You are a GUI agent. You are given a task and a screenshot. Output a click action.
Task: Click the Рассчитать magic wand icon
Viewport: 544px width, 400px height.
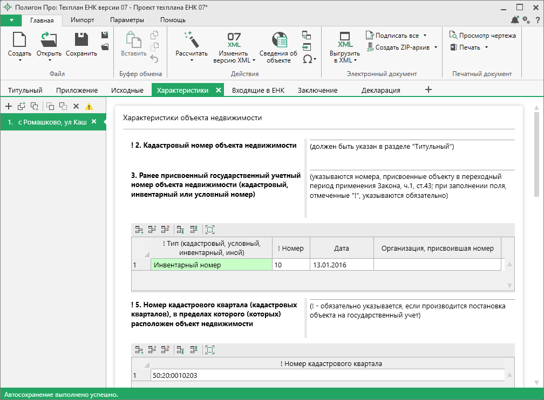[191, 39]
